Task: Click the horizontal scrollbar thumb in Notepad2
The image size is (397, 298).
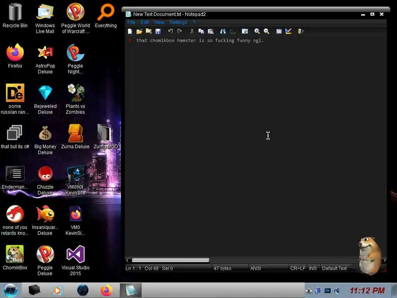Action: pos(171,260)
